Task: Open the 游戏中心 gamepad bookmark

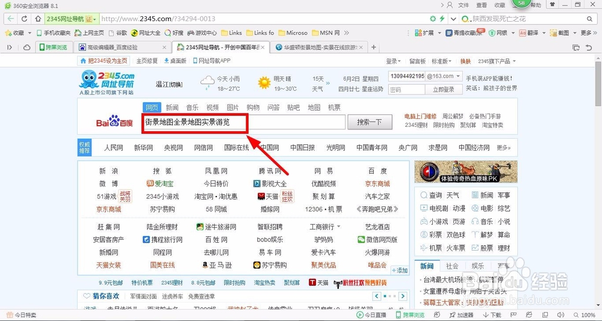Action: coord(202,33)
